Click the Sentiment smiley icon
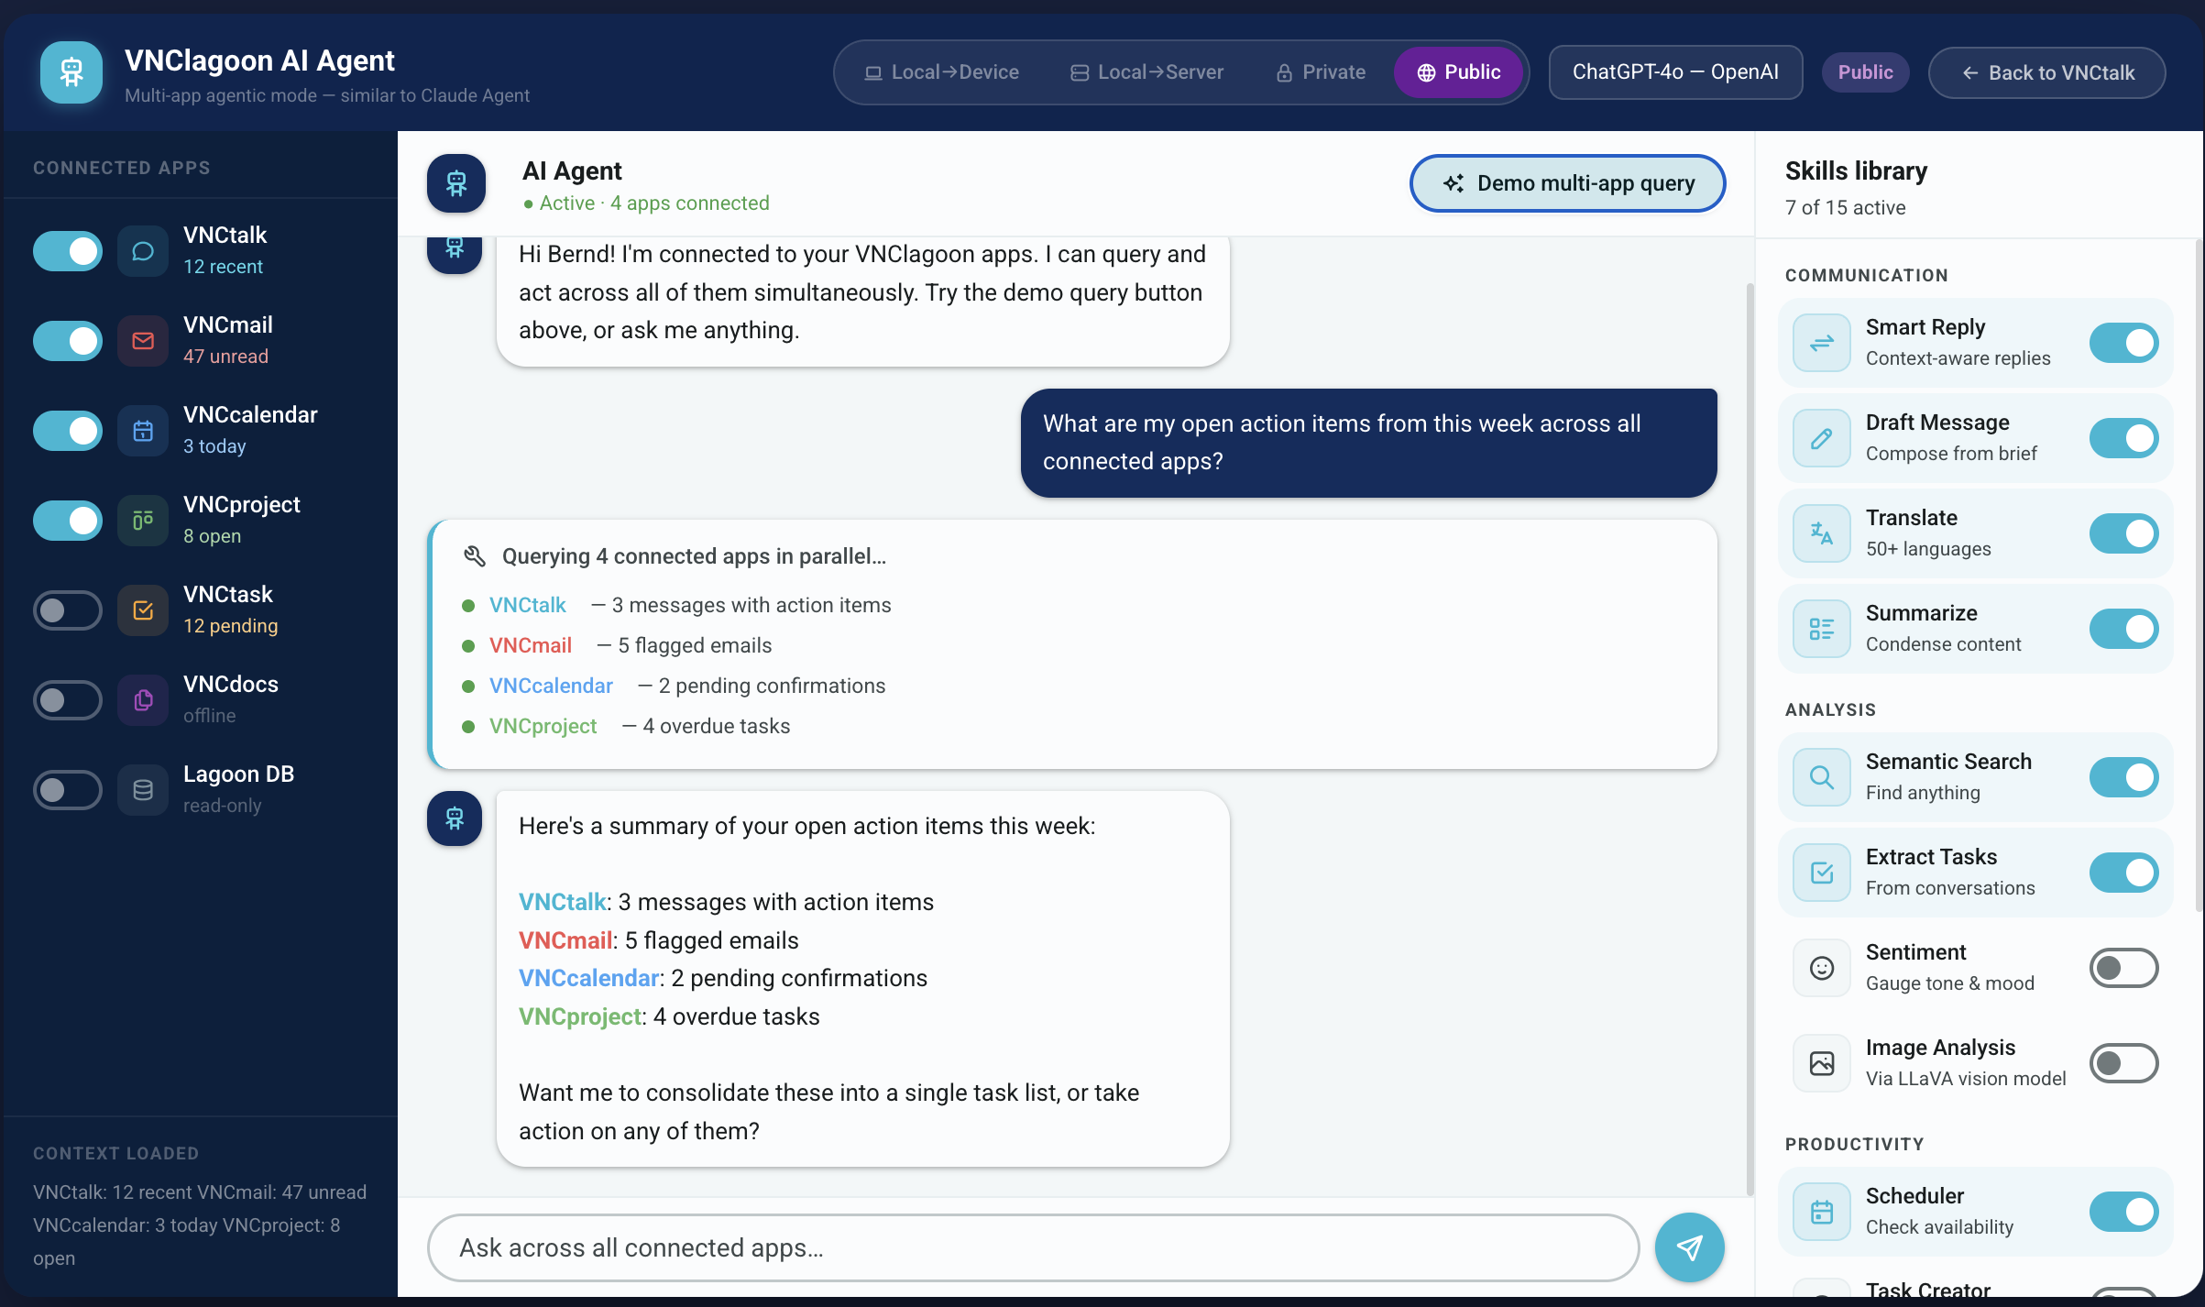 [1822, 968]
